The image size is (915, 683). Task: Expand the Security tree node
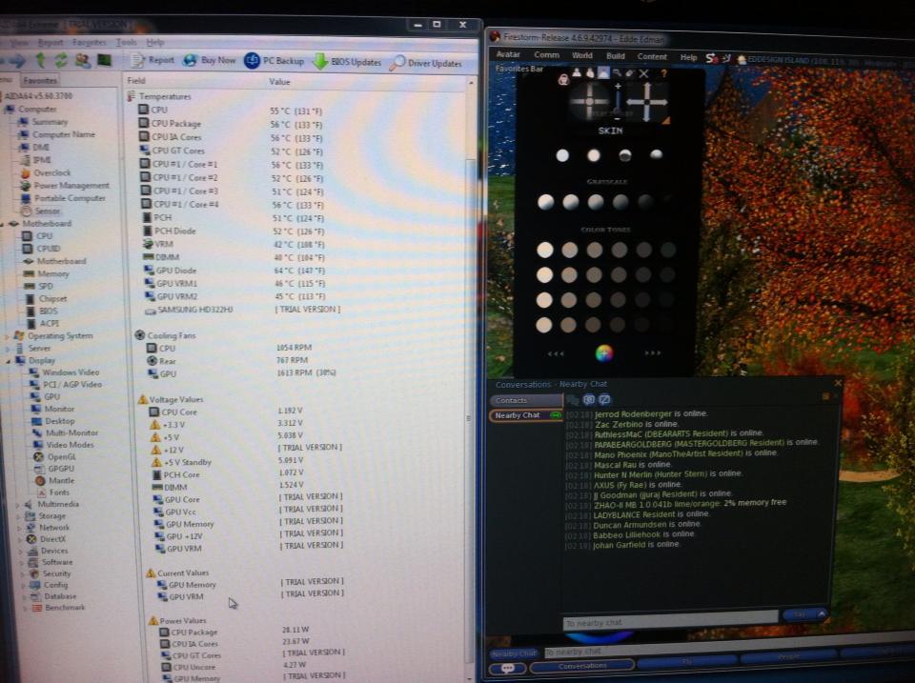[23, 574]
